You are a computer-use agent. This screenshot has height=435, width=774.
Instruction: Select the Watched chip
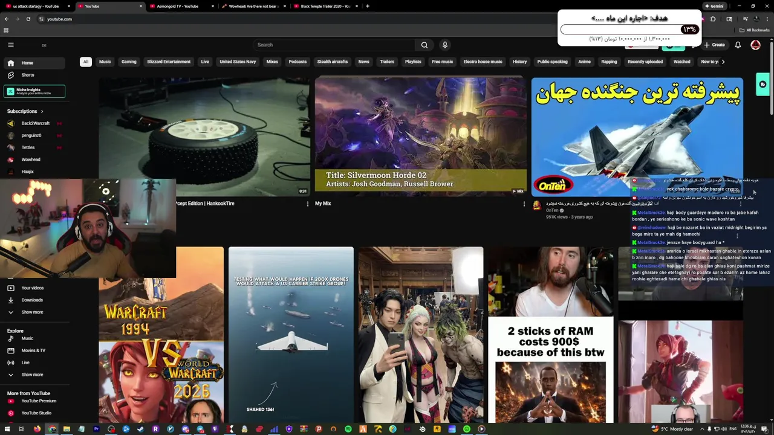[x=681, y=62]
